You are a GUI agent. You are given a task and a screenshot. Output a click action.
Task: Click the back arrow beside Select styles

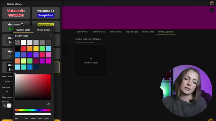[x=4, y=4]
